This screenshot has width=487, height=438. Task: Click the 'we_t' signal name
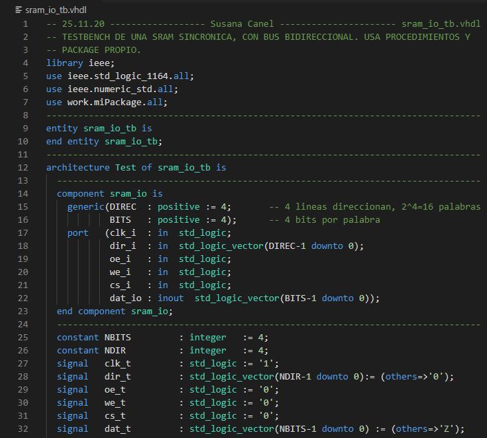pos(114,402)
